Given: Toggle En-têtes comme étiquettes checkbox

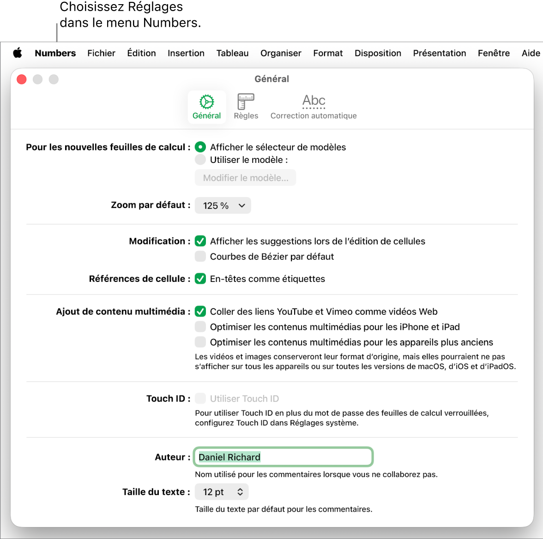Looking at the screenshot, I should (200, 279).
